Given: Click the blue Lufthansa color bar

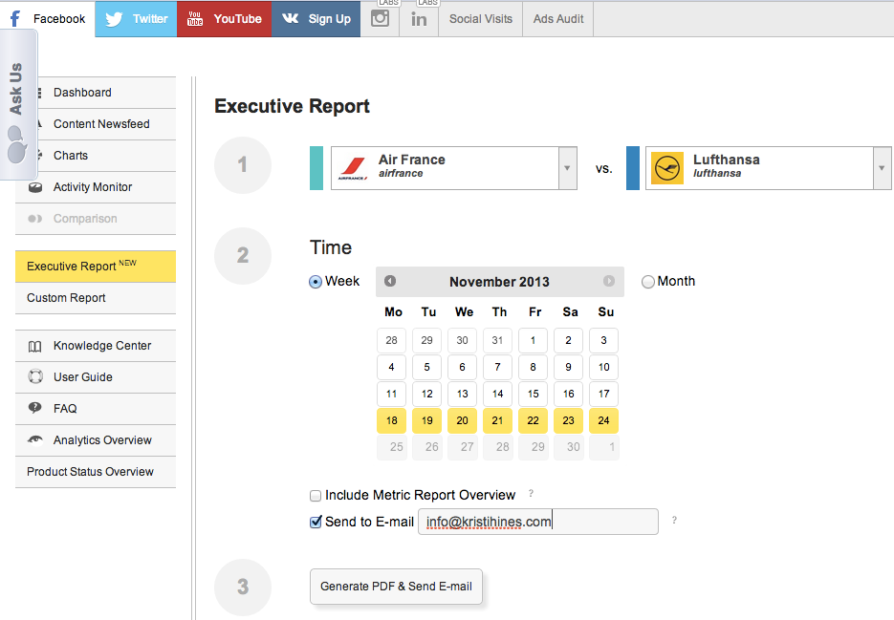Looking at the screenshot, I should (633, 168).
